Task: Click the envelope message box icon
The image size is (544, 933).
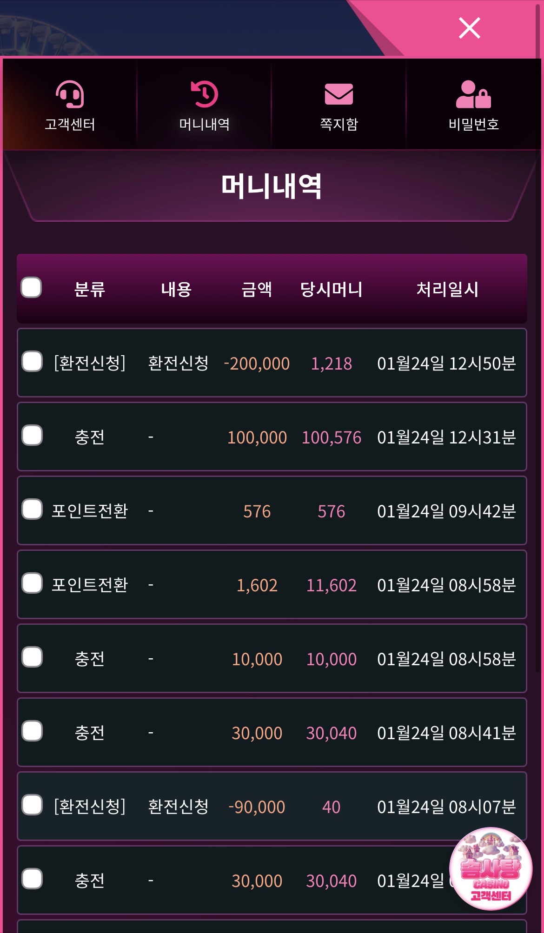Action: pos(338,94)
